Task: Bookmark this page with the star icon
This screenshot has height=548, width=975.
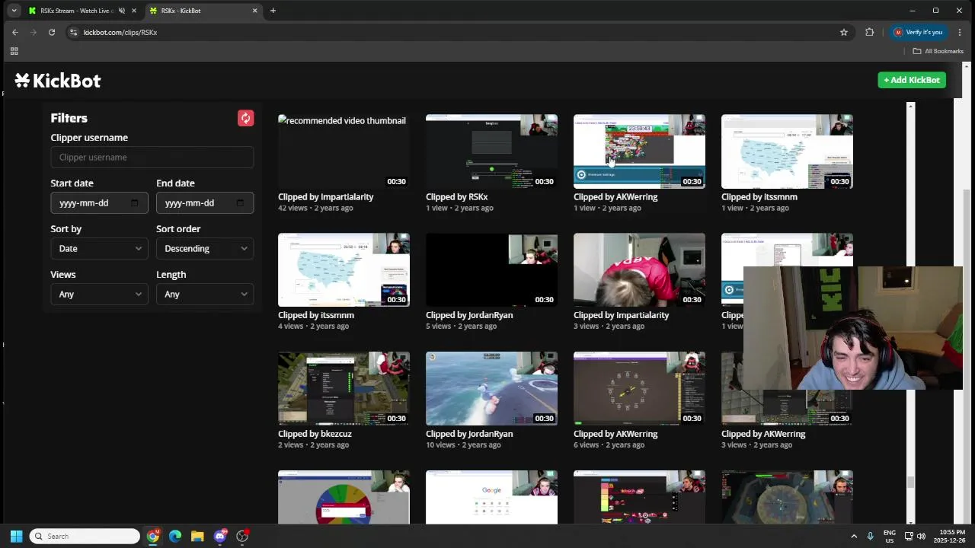Action: 844,32
